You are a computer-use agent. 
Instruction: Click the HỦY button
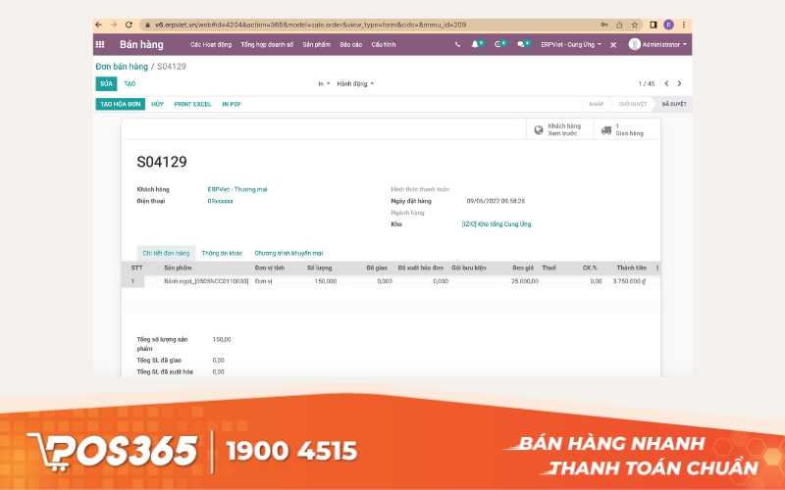click(157, 104)
